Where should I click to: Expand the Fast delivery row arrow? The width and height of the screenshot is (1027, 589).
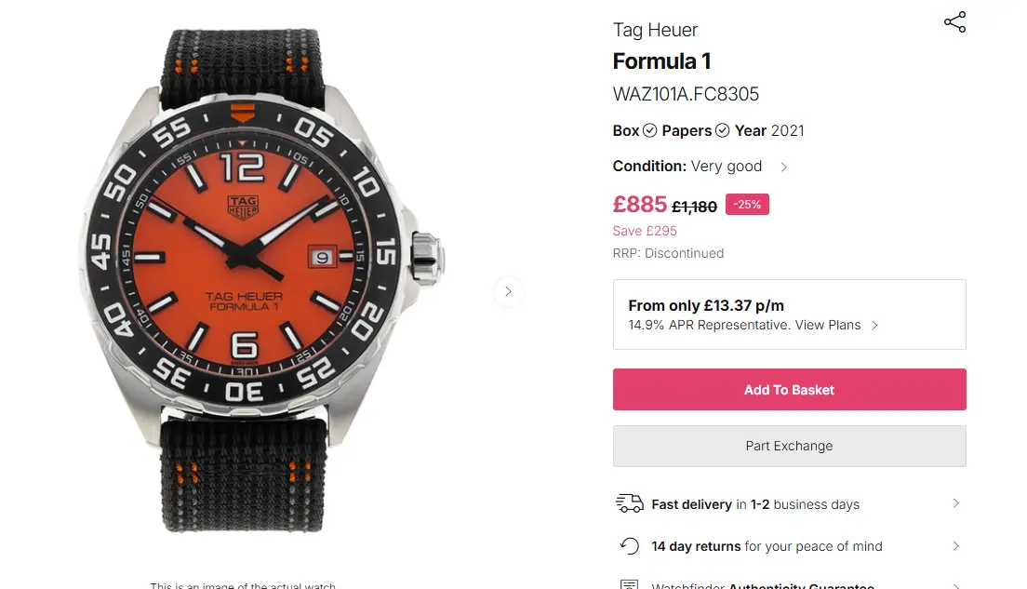pos(955,503)
